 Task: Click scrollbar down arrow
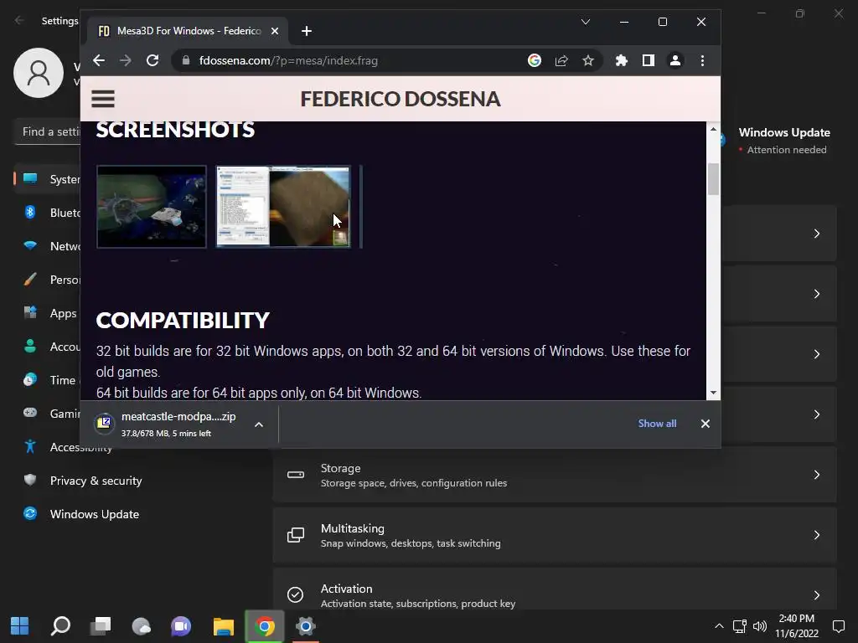click(713, 393)
